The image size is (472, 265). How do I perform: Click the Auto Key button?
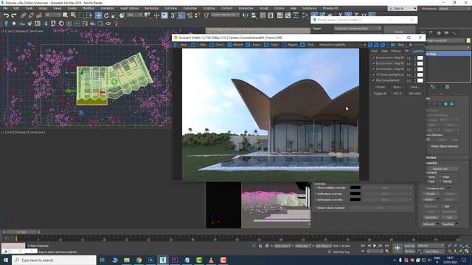(409, 246)
